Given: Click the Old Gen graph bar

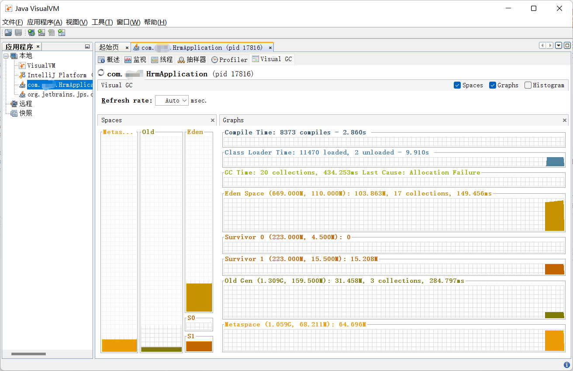Looking at the screenshot, I should click(554, 315).
